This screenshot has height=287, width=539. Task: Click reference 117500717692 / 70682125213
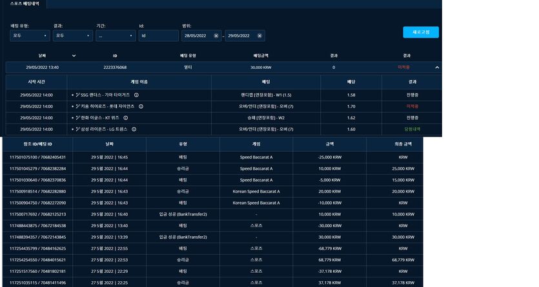[37, 214]
